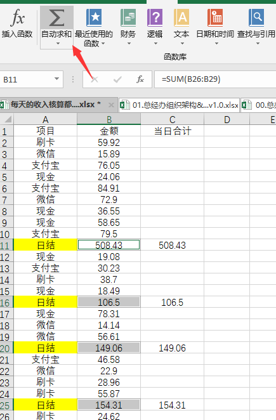This screenshot has width=276, height=420.
Task: Expand the 逻辑 dropdown arrow
Action: tap(155, 43)
